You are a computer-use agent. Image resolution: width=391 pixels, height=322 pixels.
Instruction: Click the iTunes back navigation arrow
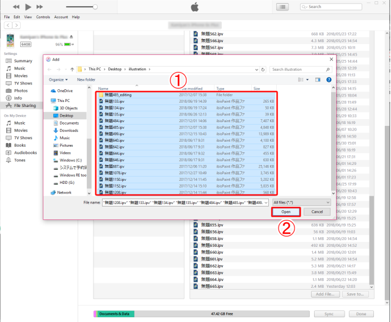click(8, 25)
